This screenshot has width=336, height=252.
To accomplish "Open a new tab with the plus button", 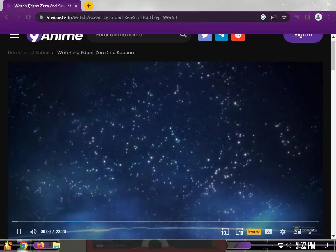I will pyautogui.click(x=89, y=6).
